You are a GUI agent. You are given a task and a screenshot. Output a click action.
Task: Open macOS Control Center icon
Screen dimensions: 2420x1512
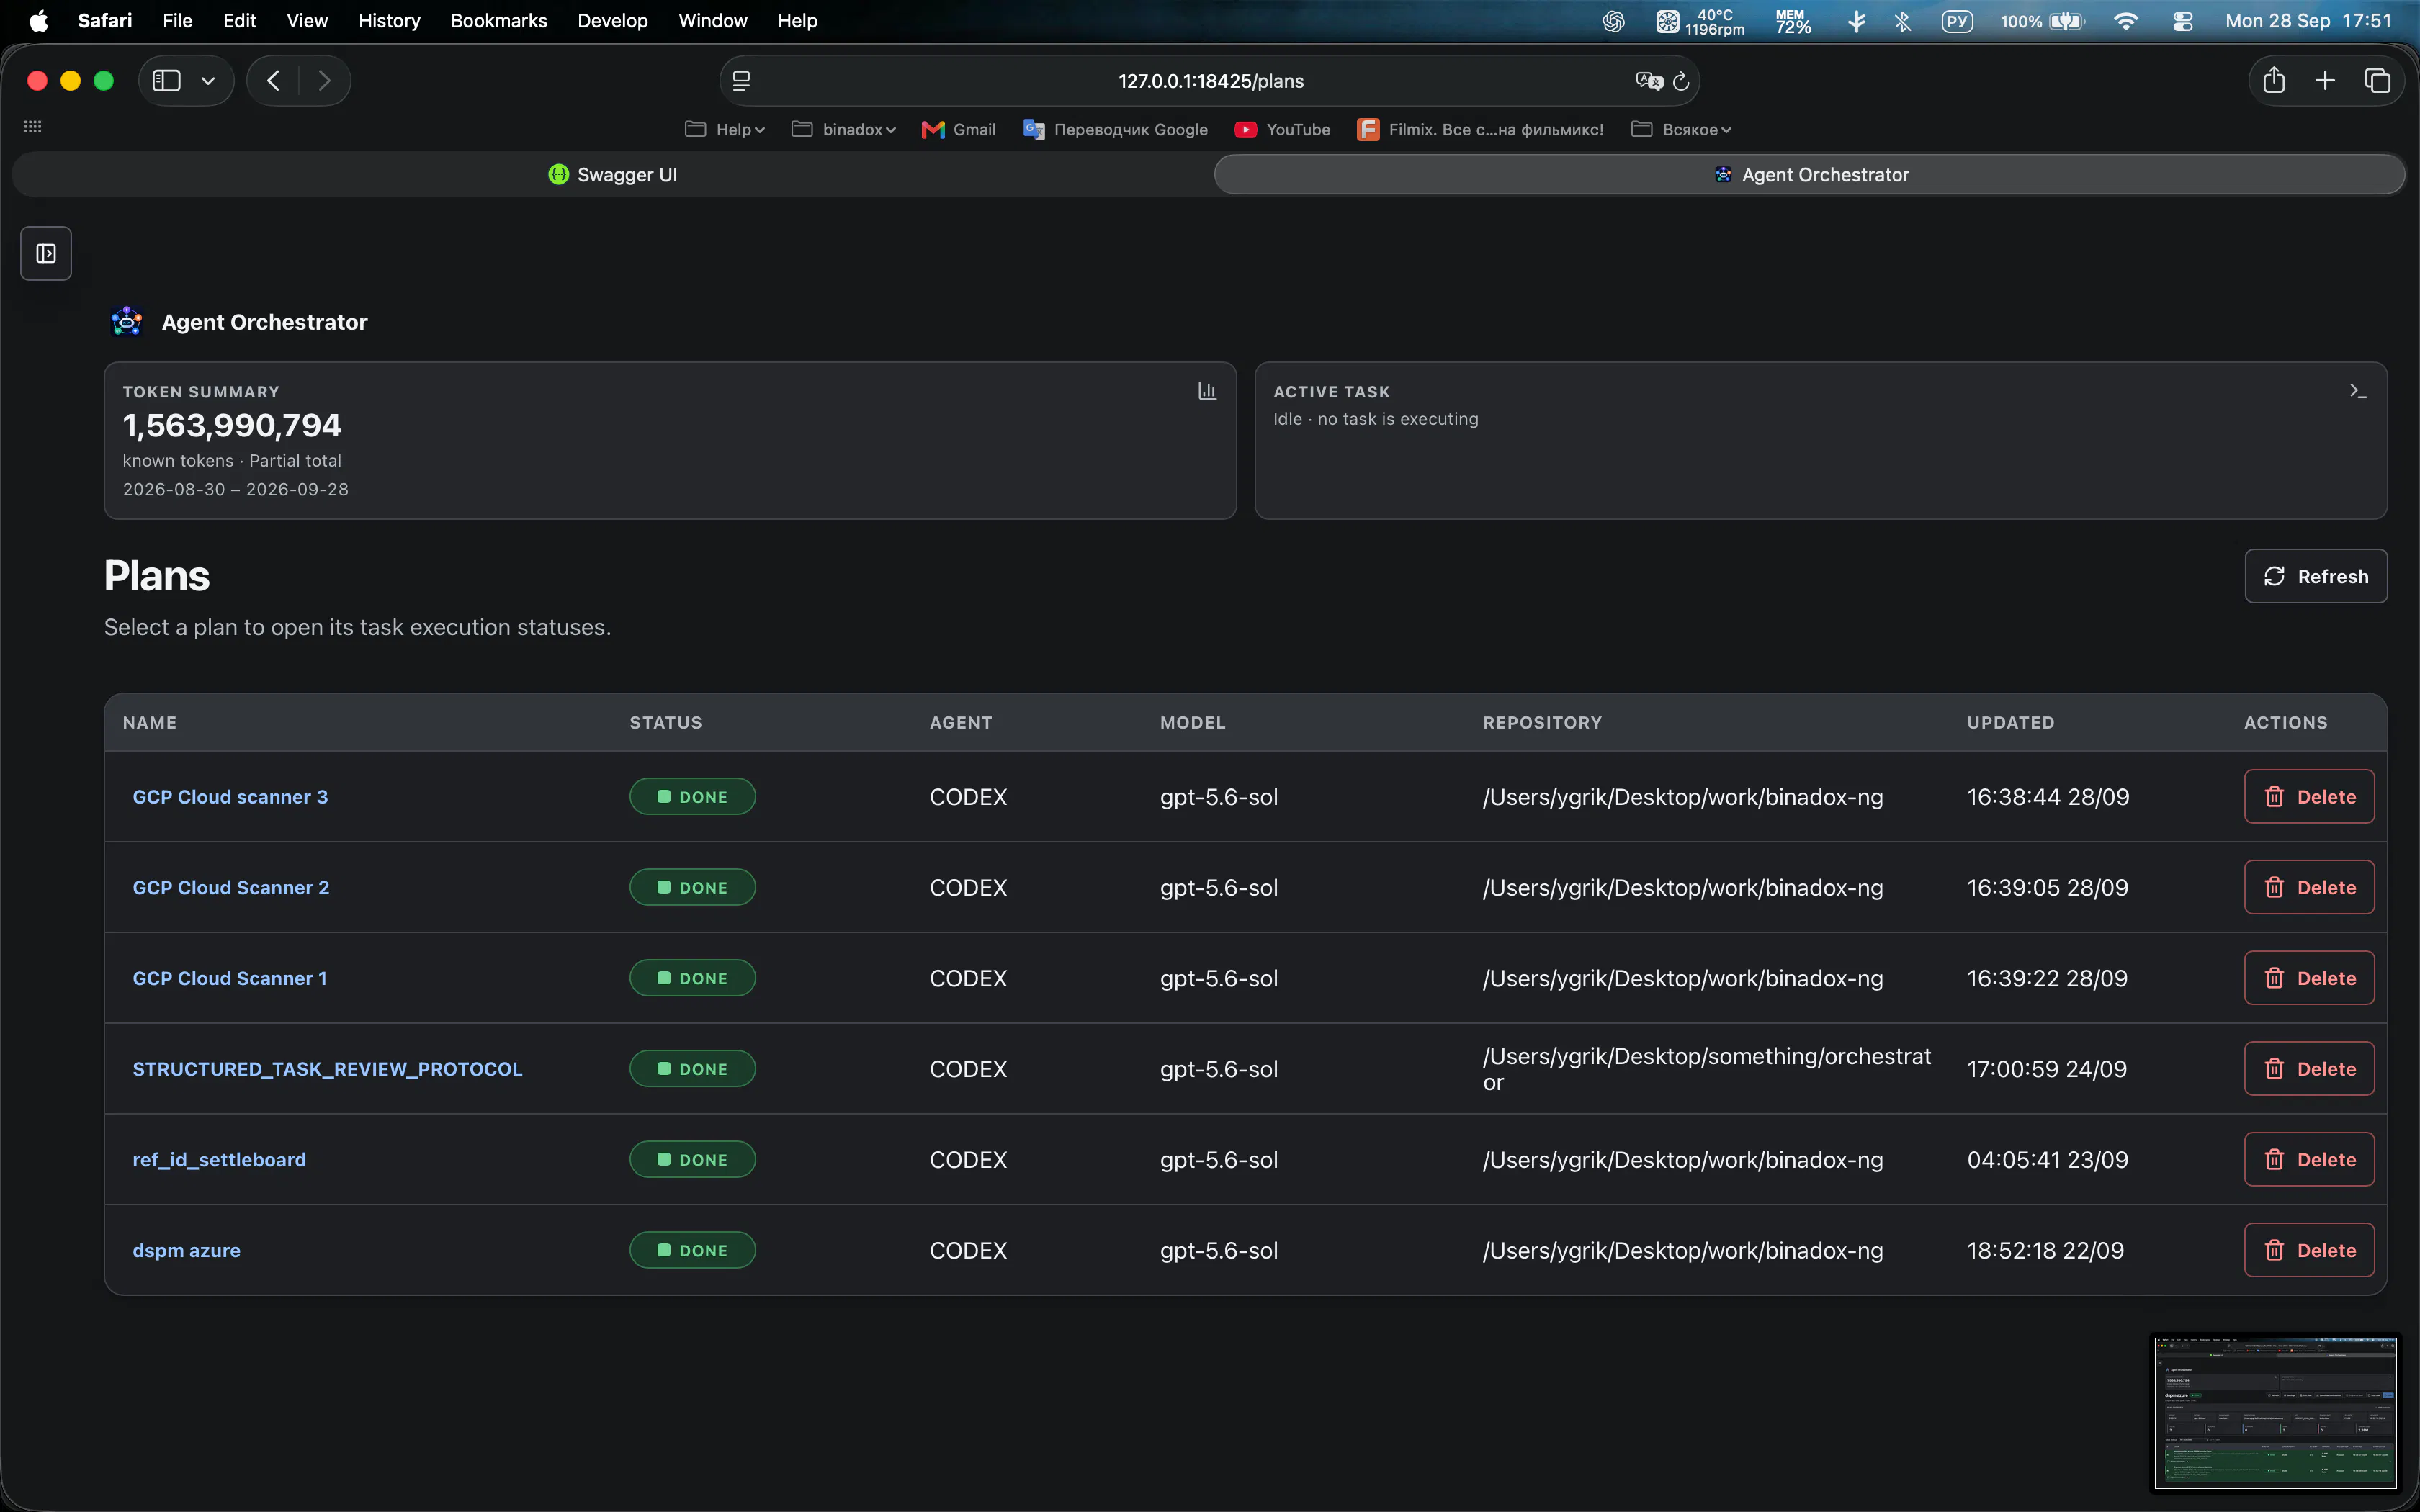point(2183,21)
